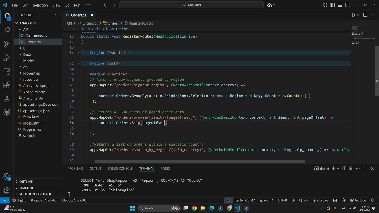The image size is (379, 213).
Task: Toggle the Primary Side Bar layout button
Action: pos(333,5)
